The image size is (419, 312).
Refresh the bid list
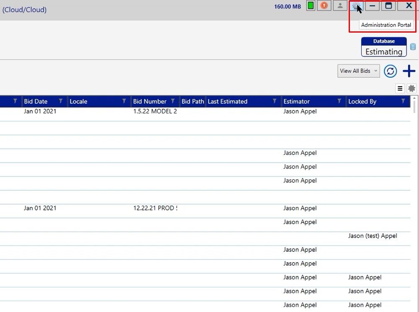coord(390,71)
